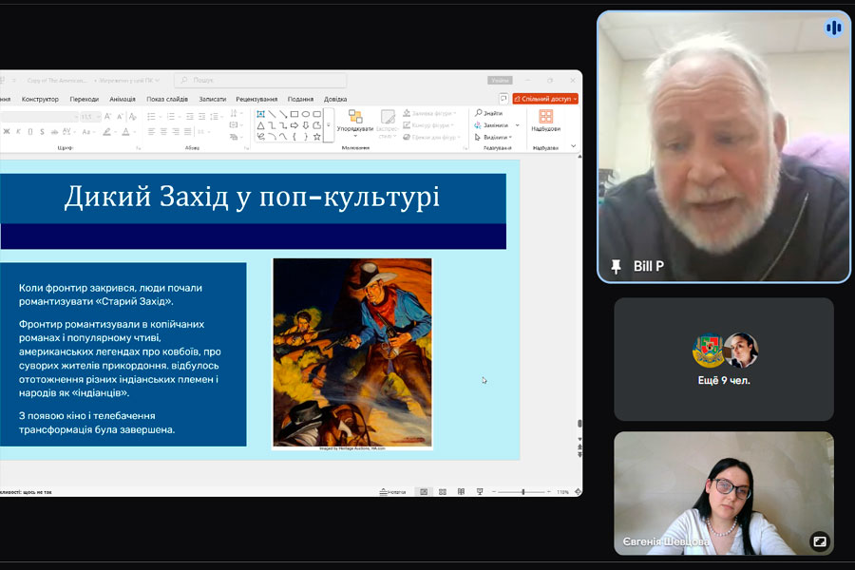855x570 pixels.
Task: Open the Анімація tab
Action: [x=122, y=99]
